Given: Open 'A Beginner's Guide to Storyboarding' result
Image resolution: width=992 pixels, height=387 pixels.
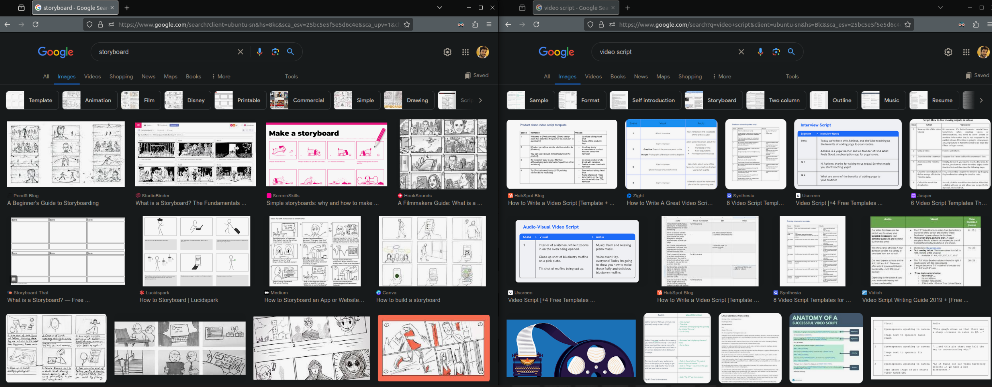Looking at the screenshot, I should (x=53, y=203).
